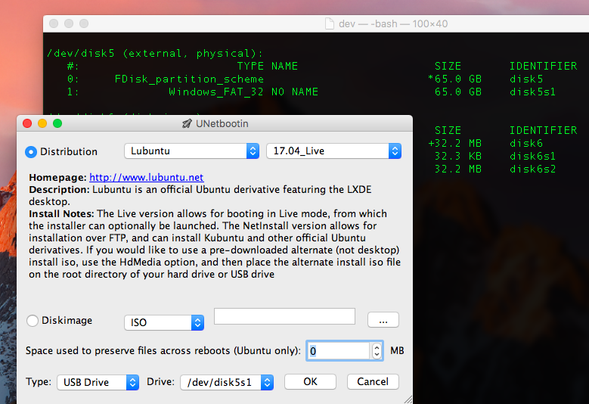589x404 pixels.
Task: Click '*65.0 GB' size in Terminal
Action: [x=455, y=79]
